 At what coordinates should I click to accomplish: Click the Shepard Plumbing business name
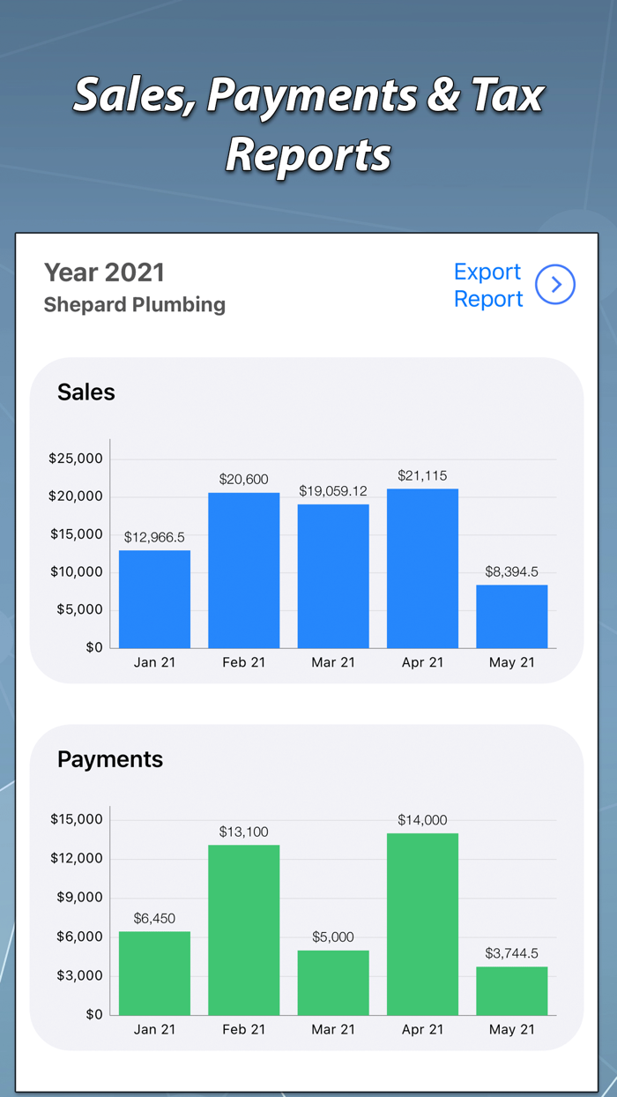point(134,304)
